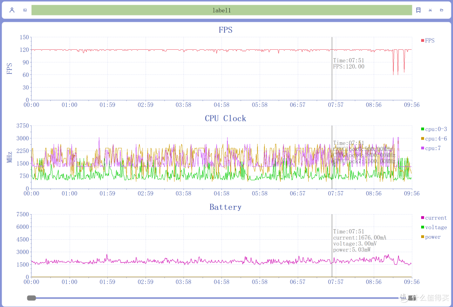Click the FPS tooltip reading FPS:120.00
453x307 pixels.
click(349, 67)
